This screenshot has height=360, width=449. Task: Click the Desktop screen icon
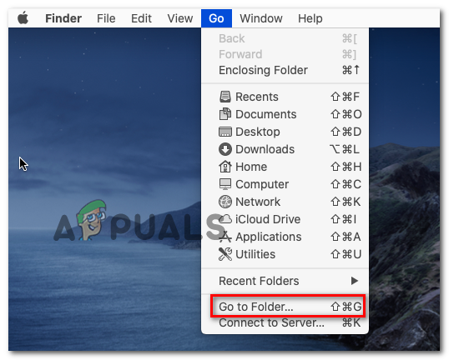(225, 132)
